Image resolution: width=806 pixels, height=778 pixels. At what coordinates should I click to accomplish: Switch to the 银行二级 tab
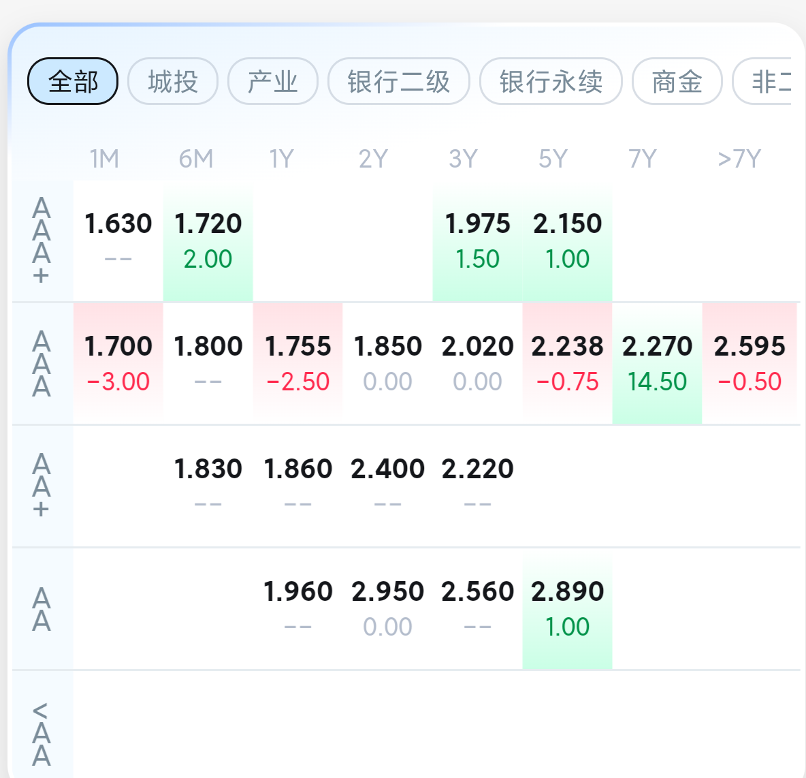tap(399, 82)
